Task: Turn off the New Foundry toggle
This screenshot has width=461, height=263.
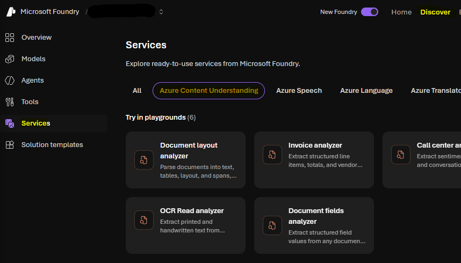Action: click(x=370, y=12)
